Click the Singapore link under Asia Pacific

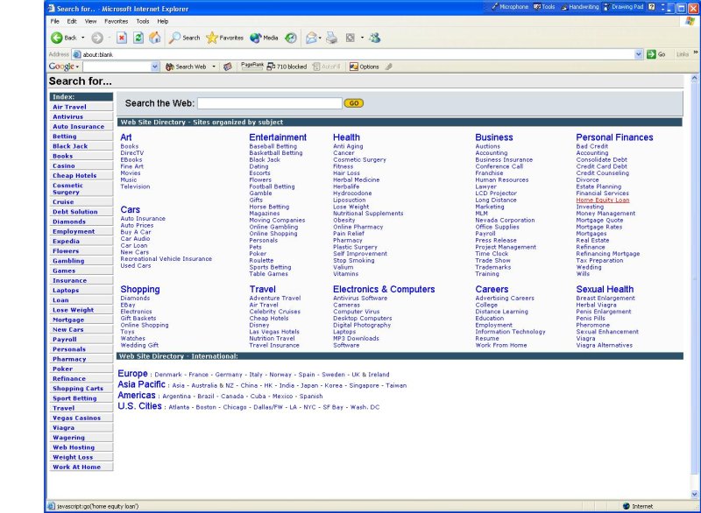[364, 385]
